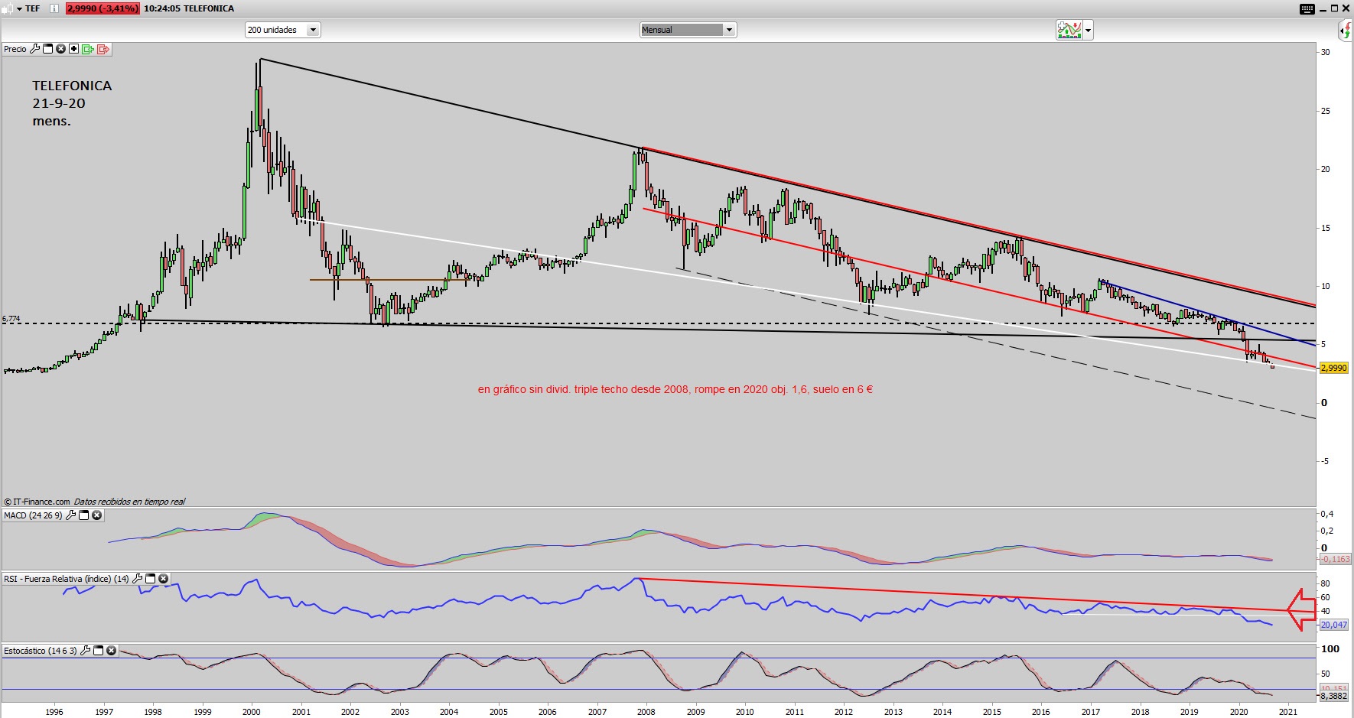
Task: Click the 6,774 horizontal level label
Action: pyautogui.click(x=11, y=318)
